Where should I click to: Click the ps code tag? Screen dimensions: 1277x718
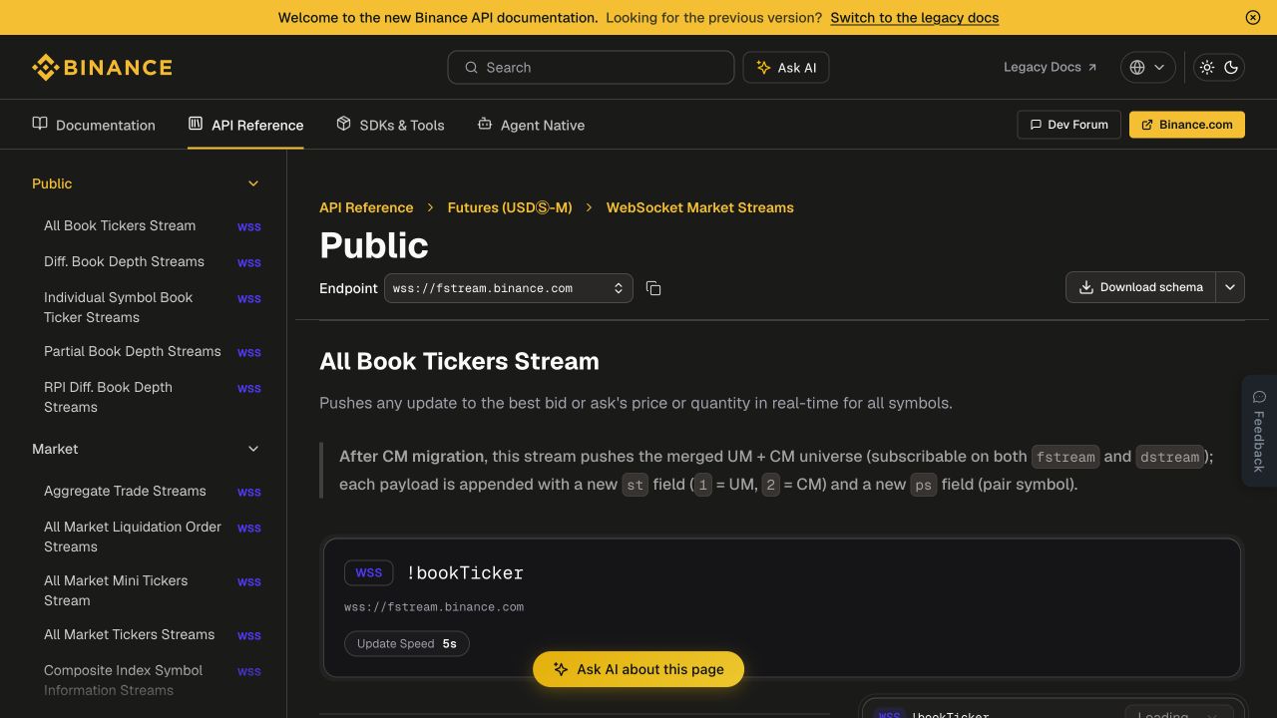pos(924,485)
